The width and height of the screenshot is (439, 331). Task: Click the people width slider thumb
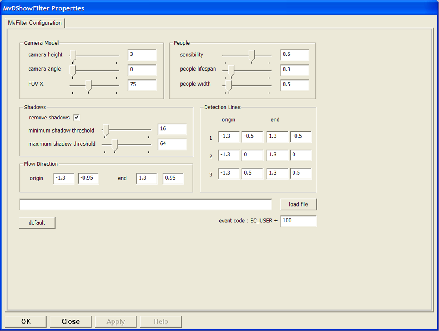click(x=229, y=86)
